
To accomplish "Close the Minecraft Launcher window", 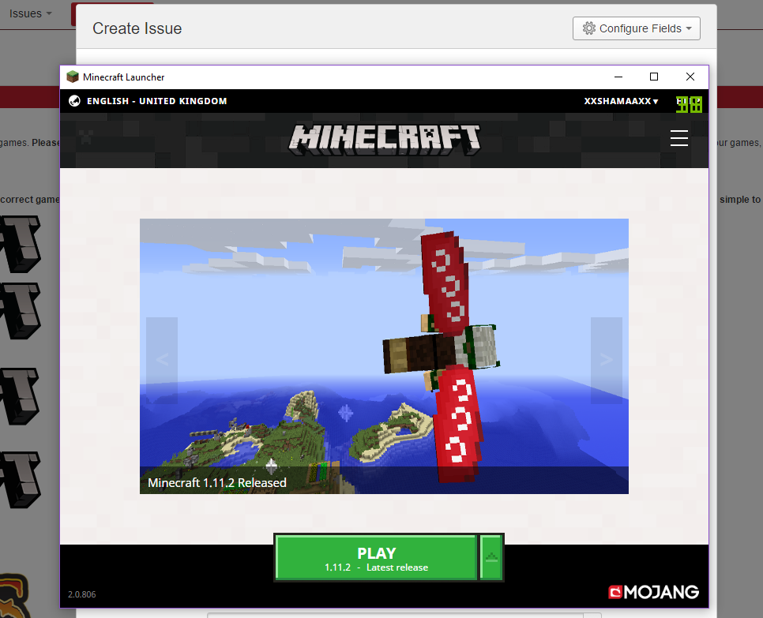I will pos(690,77).
